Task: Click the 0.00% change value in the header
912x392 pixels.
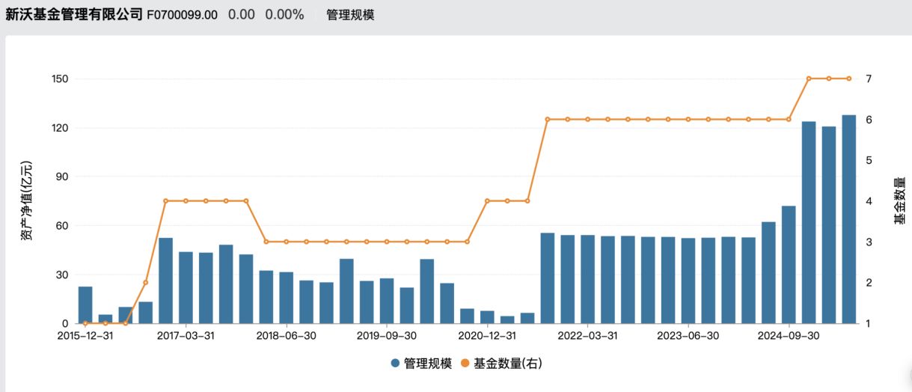Action: coord(284,15)
